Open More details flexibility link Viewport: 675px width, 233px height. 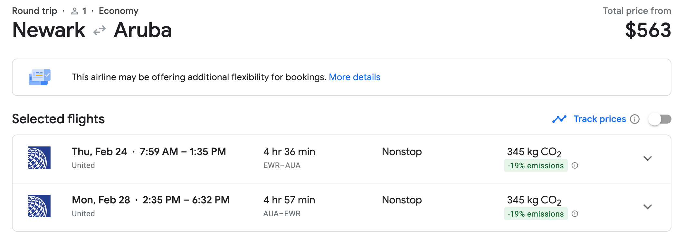pyautogui.click(x=355, y=77)
